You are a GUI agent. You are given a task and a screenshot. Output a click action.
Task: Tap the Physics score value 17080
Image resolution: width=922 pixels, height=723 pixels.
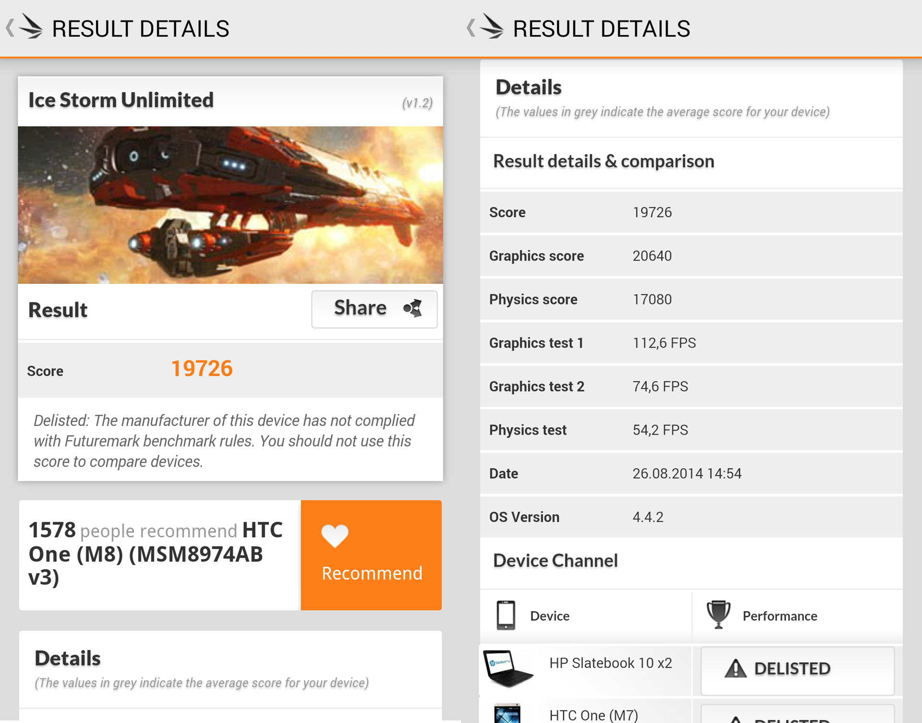click(652, 300)
